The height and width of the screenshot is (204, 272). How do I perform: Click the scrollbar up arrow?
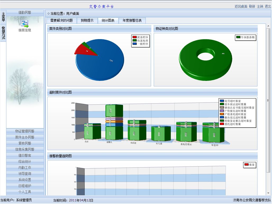pyautogui.click(x=268, y=26)
